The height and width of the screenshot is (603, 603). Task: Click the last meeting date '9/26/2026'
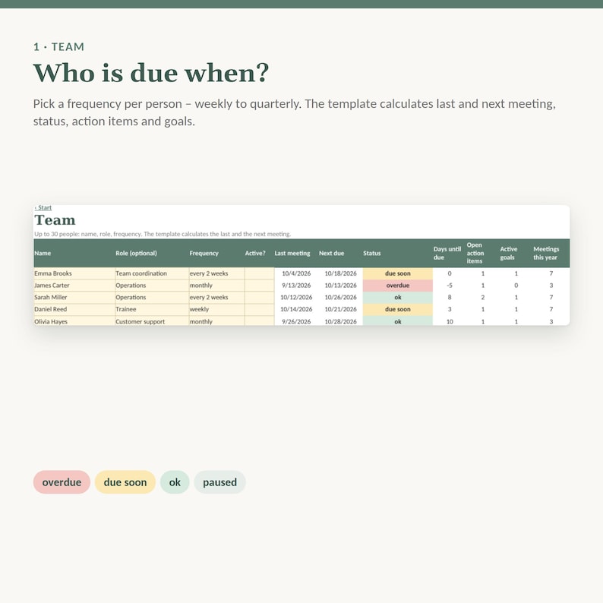pyautogui.click(x=296, y=321)
